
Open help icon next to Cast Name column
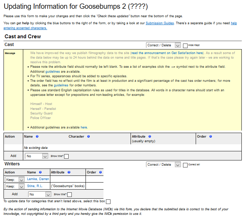[37, 137]
